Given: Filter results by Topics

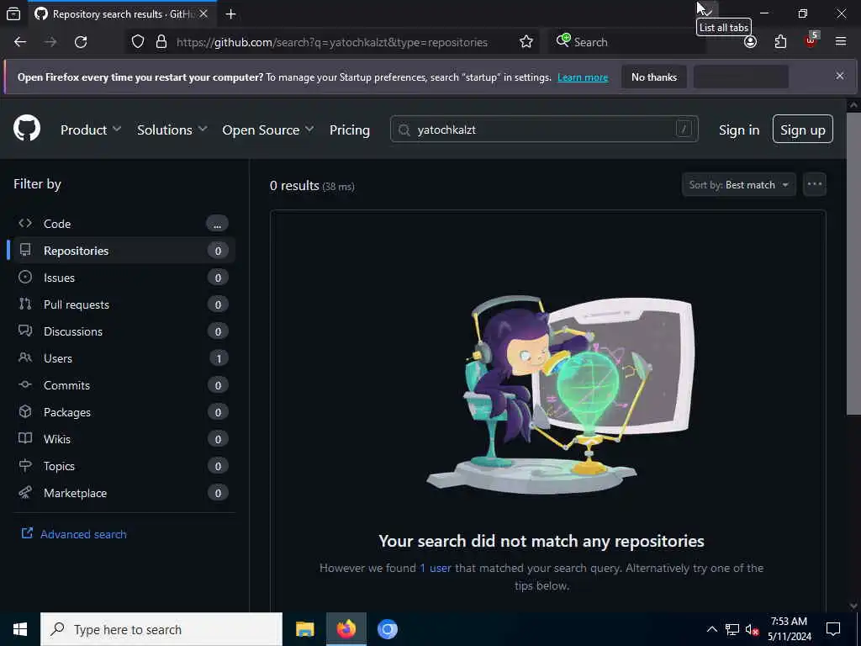Looking at the screenshot, I should pyautogui.click(x=122, y=466).
